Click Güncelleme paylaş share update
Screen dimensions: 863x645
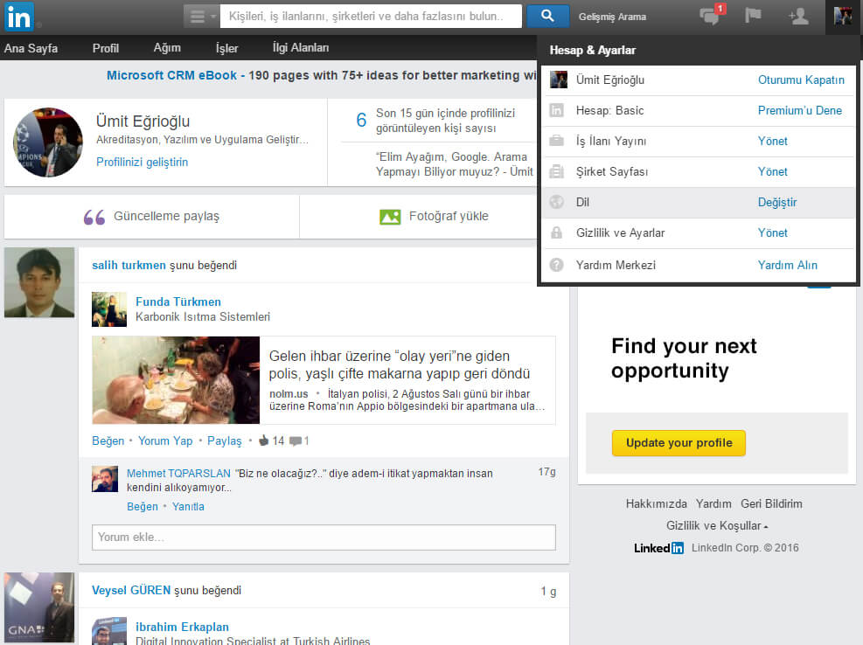coord(166,216)
